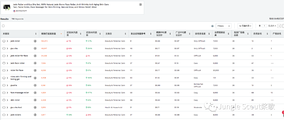Expand the 'jade rollers' keyword row
The height and width of the screenshot is (120, 284).
click(7, 115)
